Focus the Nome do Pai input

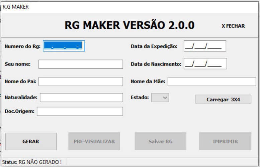click(x=81, y=81)
